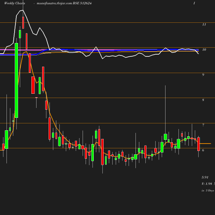Click the price axis label 11

click(204, 25)
